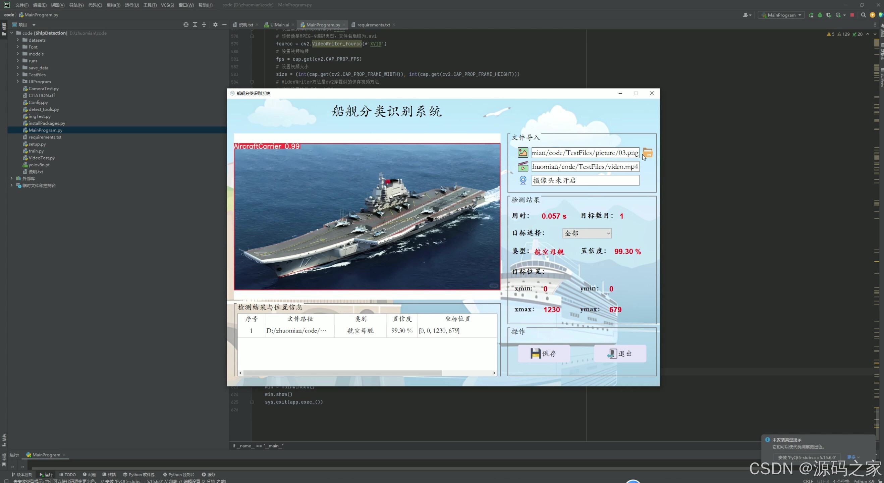Click the image file import icon
This screenshot has height=483, width=884.
[x=522, y=152]
